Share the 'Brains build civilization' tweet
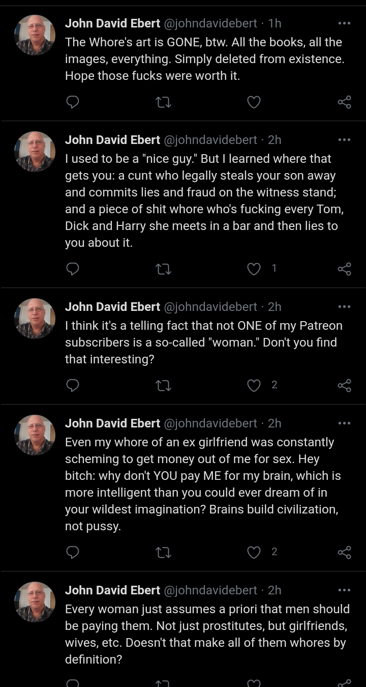This screenshot has height=687, width=366. 345,552
